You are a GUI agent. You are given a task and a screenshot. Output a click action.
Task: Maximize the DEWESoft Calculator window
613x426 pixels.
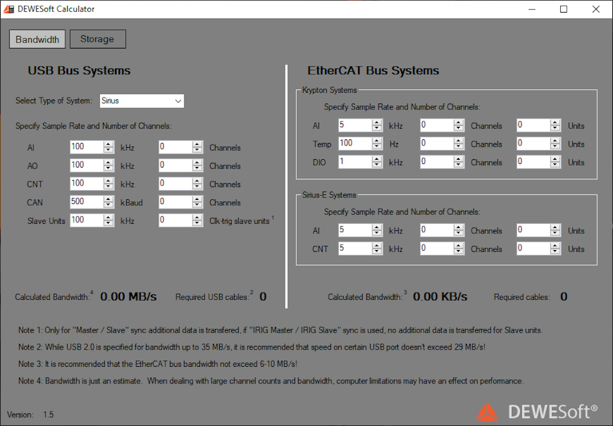(x=563, y=9)
